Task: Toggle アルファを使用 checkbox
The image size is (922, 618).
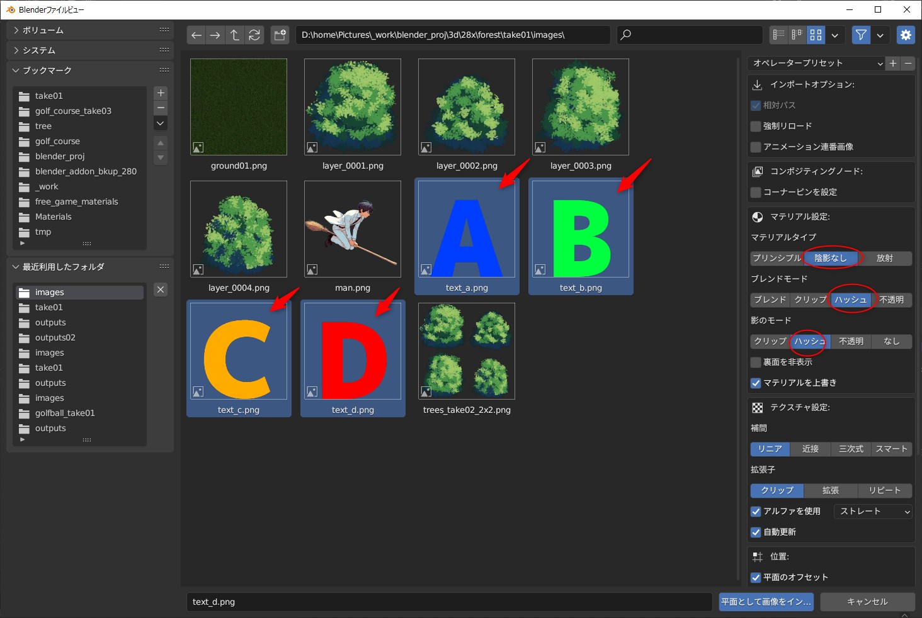Action: click(756, 512)
